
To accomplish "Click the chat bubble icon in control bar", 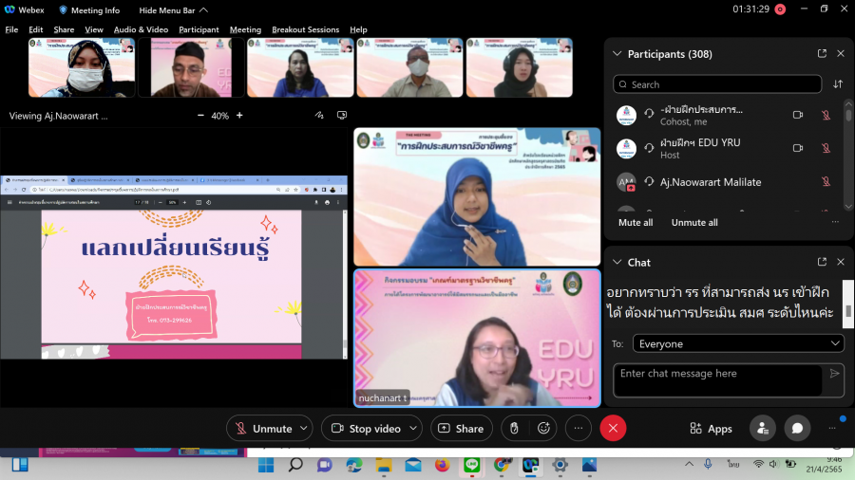I will (797, 429).
